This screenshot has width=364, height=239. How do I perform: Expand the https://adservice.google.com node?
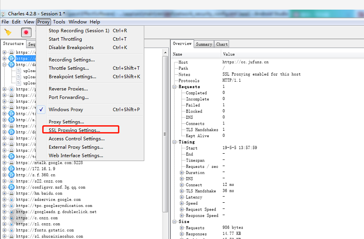point(5,200)
